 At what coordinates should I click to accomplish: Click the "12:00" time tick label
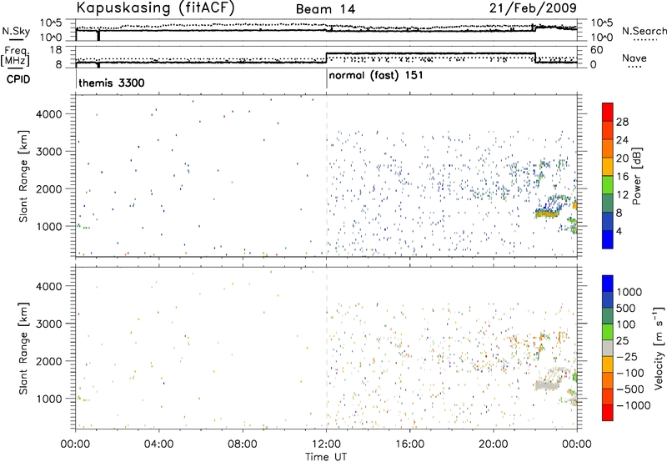point(326,444)
